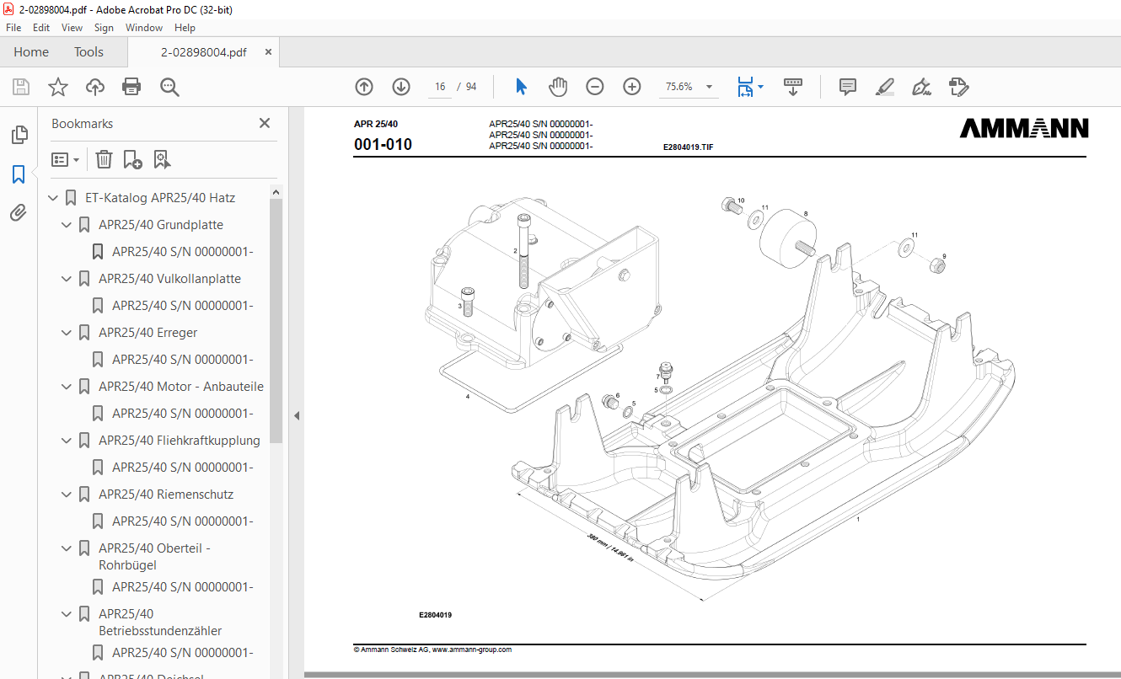Screen dimensions: 1121x679
Task: Select S/N 00000001- under Riemenschutz
Action: tap(183, 521)
